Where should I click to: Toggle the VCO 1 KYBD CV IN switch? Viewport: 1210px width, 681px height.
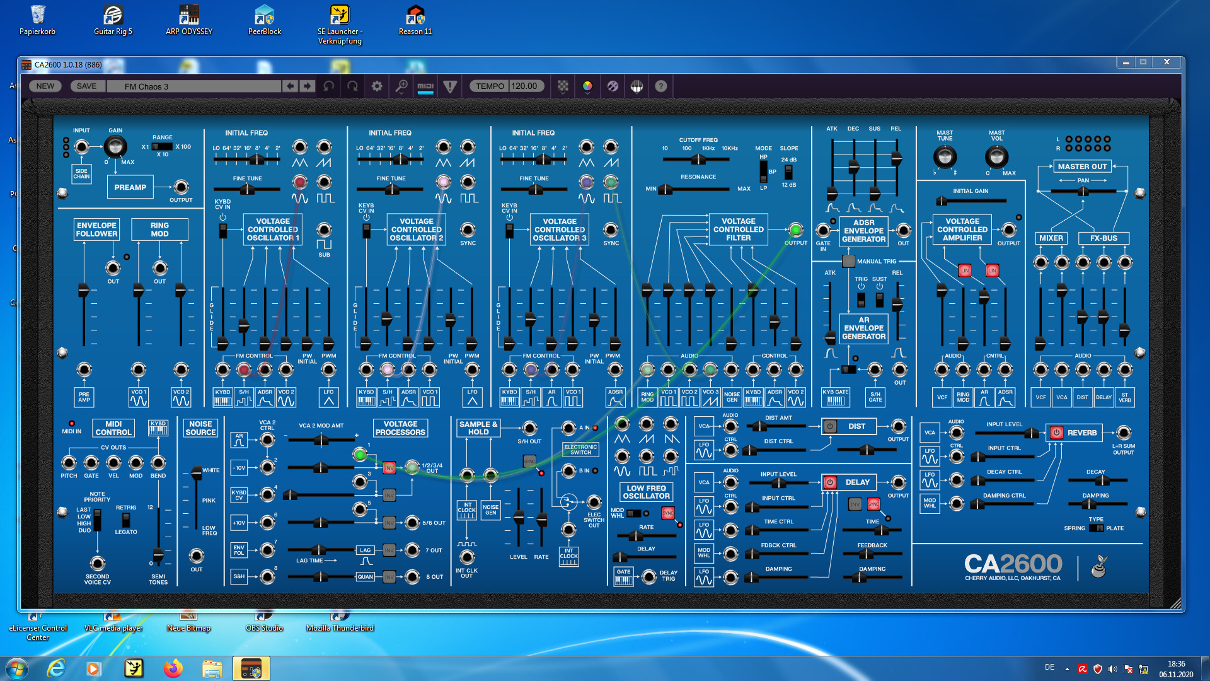[x=222, y=230]
